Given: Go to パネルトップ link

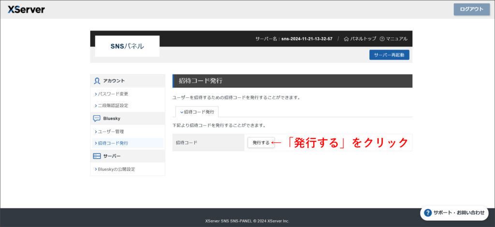Looking at the screenshot, I should coord(363,39).
